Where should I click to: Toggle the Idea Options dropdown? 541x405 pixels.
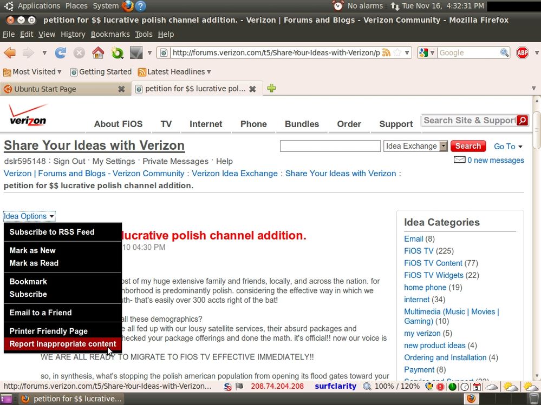point(29,216)
